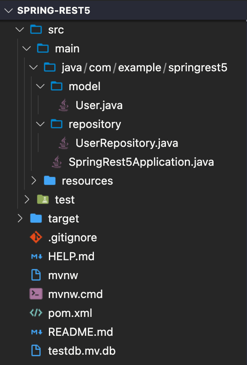Expand the target folder
This screenshot has width=247, height=365.
click(20, 218)
